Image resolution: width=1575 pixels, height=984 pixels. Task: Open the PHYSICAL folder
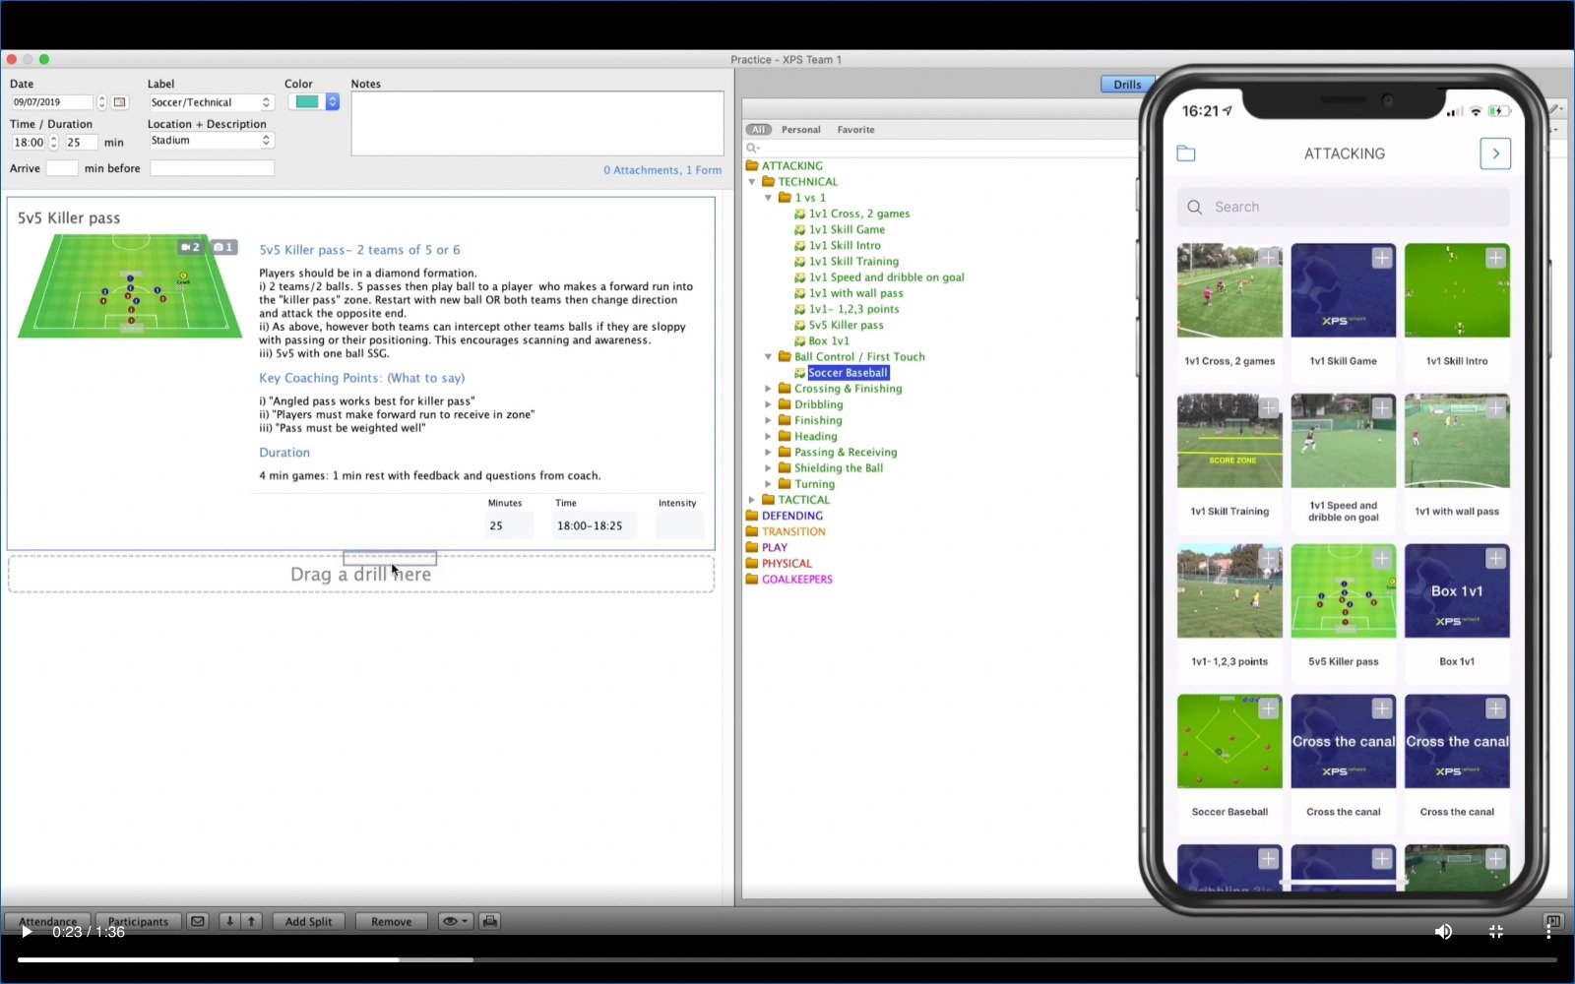(787, 563)
